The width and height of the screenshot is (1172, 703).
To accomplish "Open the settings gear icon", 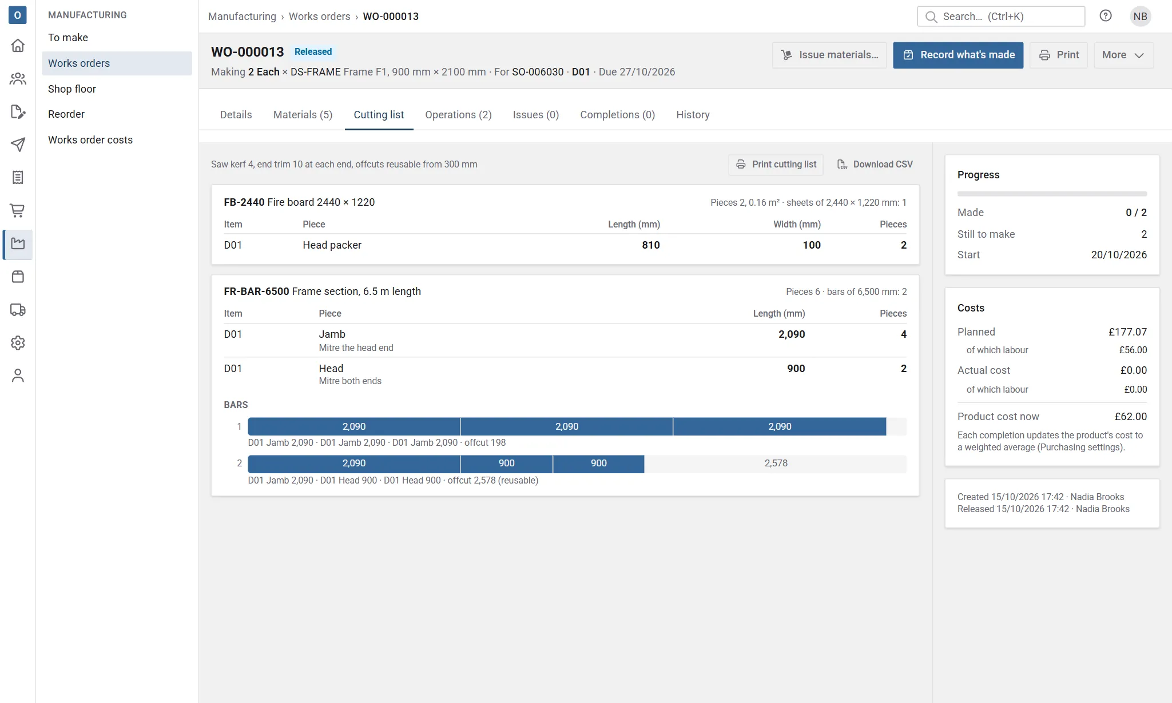I will coord(18,343).
